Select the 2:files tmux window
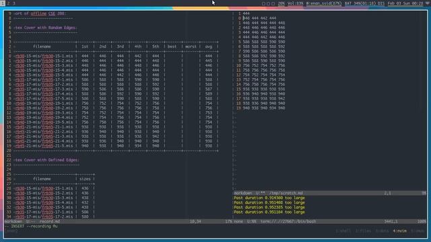This screenshot has width=431, height=242. tap(363, 231)
